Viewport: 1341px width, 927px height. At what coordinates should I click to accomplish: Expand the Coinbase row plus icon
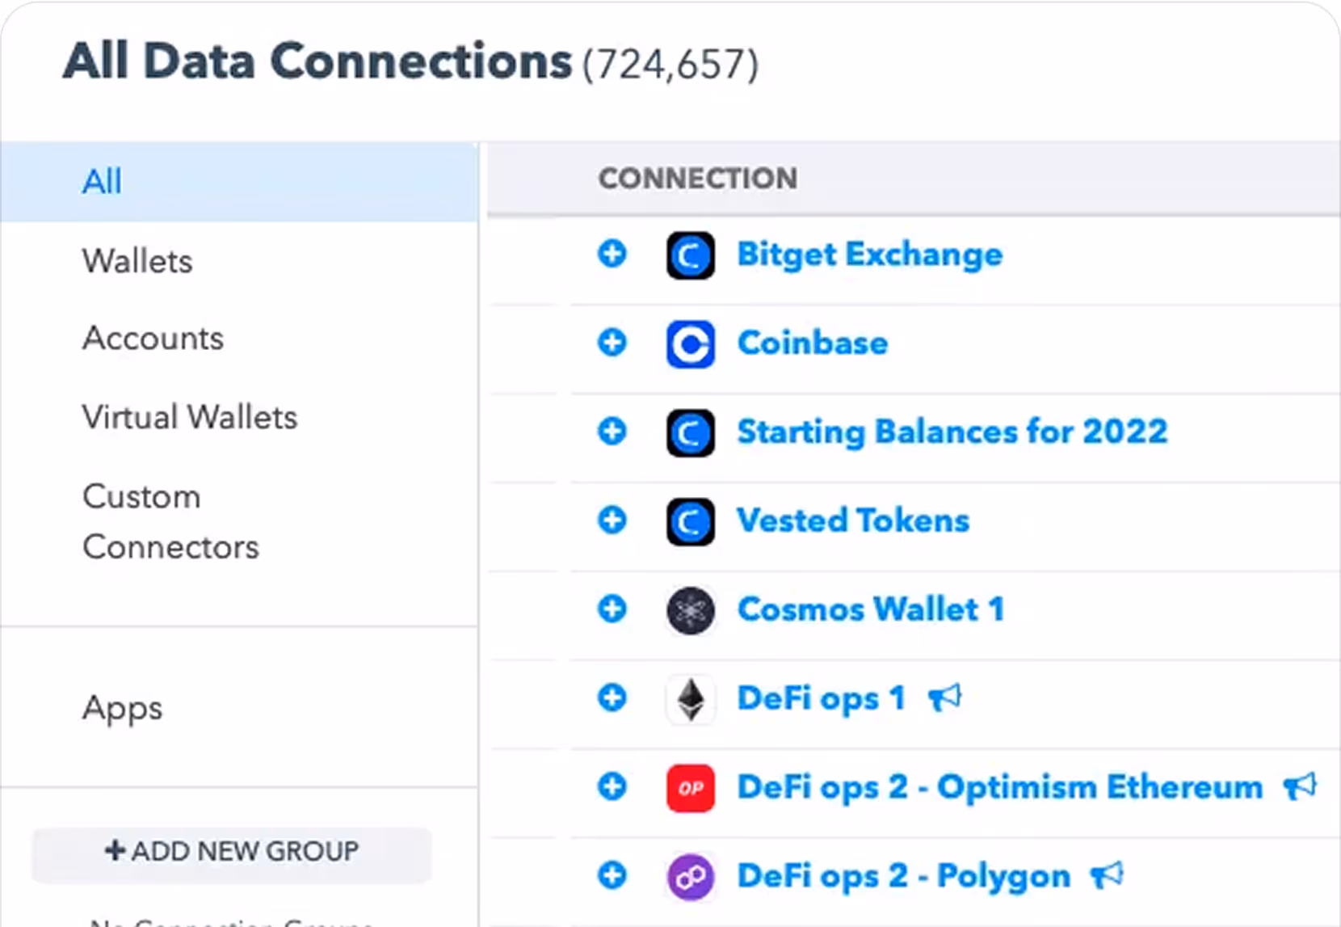[x=612, y=343]
